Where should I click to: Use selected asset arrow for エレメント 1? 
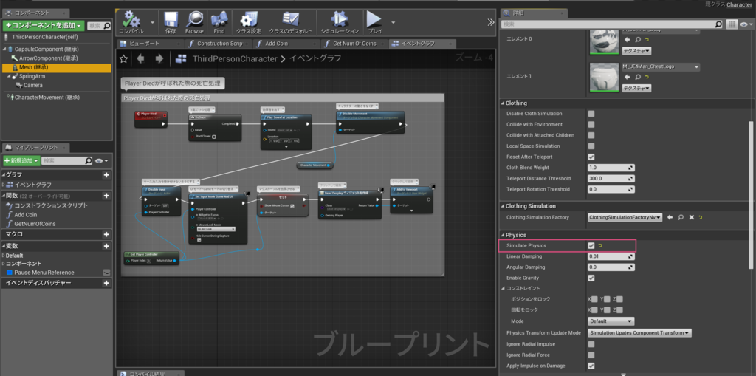point(627,78)
